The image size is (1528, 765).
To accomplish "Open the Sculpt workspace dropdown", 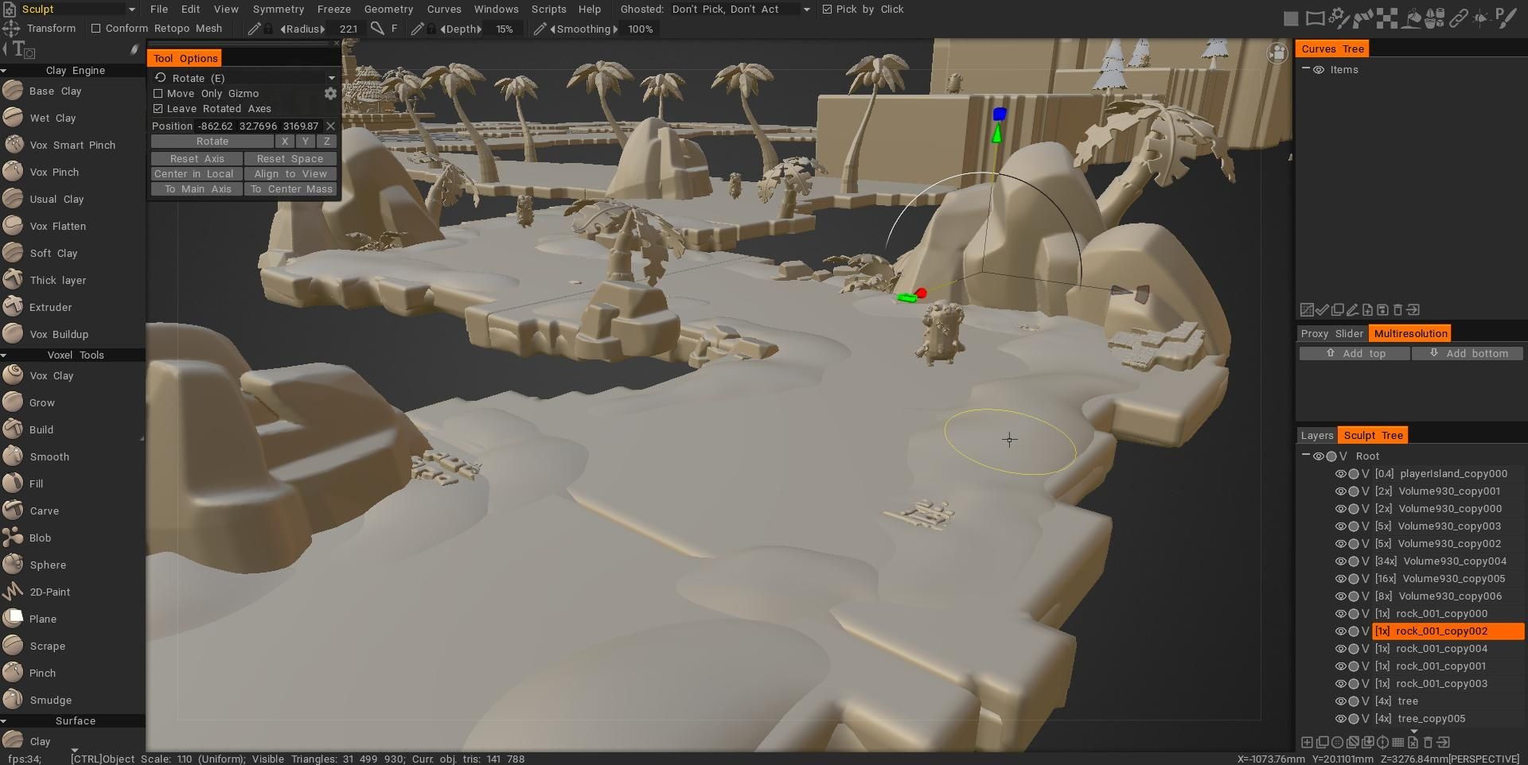I will pyautogui.click(x=132, y=9).
